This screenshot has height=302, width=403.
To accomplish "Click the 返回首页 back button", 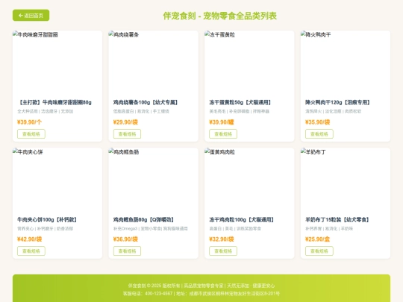I will coord(31,16).
